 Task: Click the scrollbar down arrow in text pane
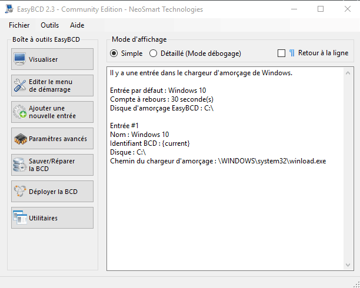348,265
